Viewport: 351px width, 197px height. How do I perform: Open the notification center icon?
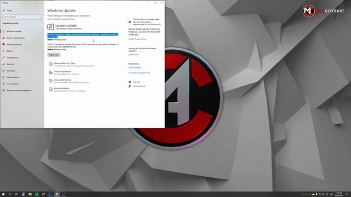pyautogui.click(x=347, y=194)
